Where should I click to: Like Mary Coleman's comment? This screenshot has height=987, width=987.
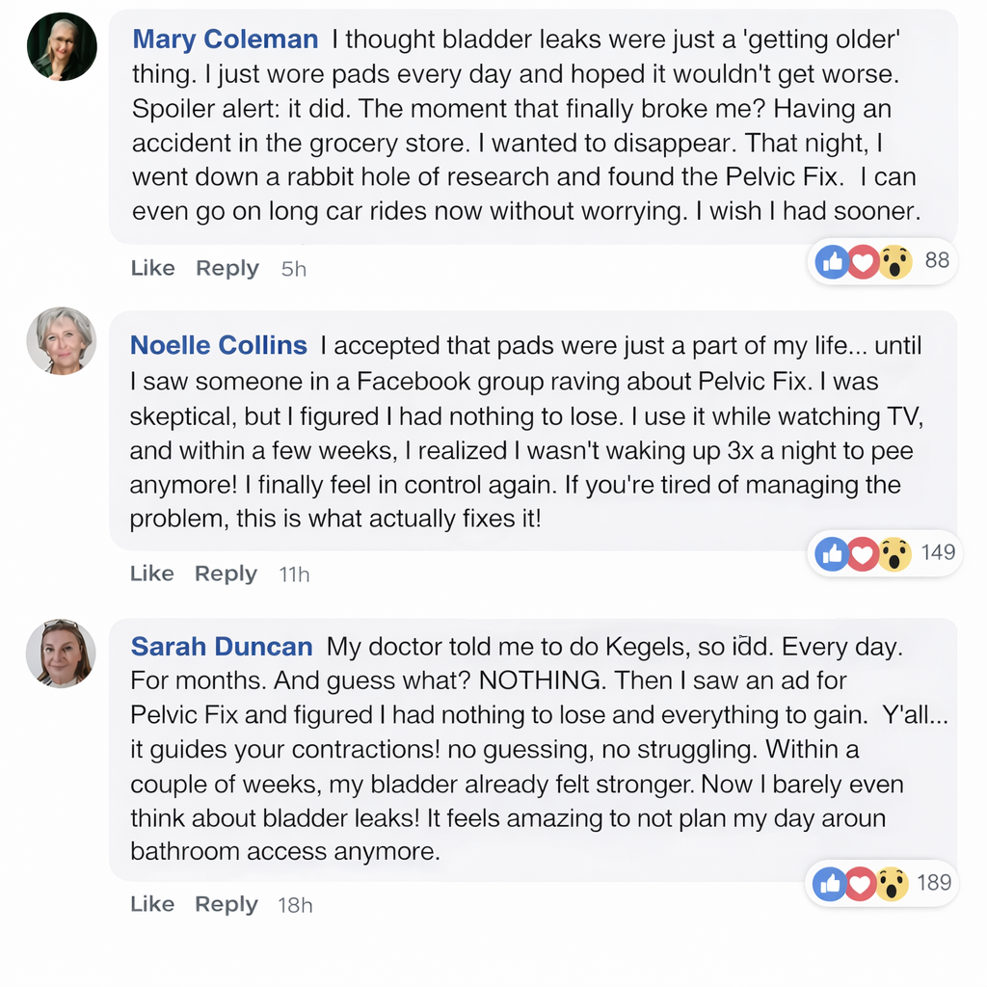(152, 268)
